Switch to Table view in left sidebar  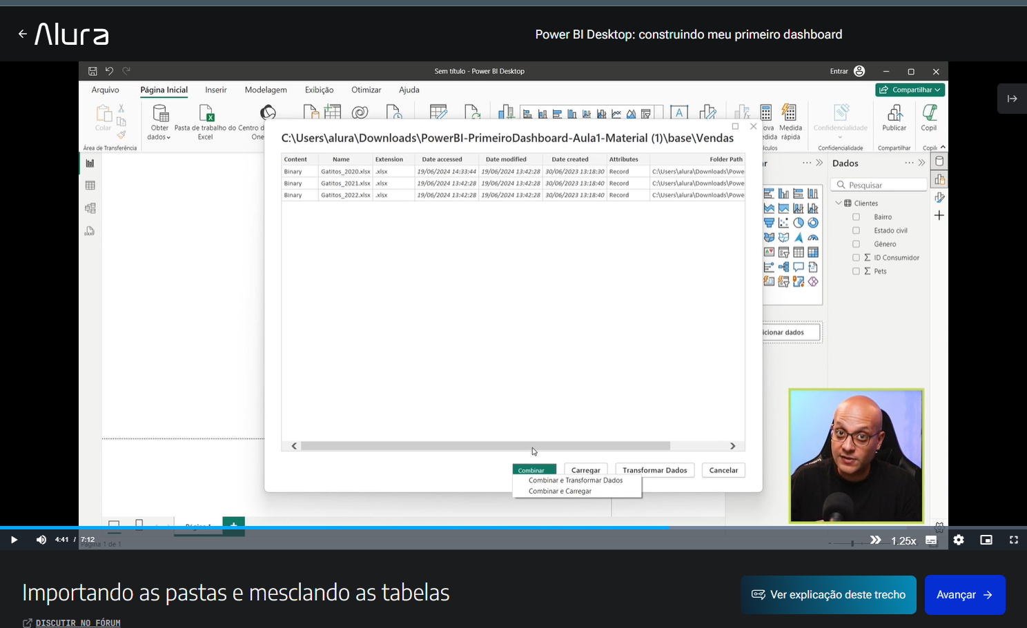(90, 185)
